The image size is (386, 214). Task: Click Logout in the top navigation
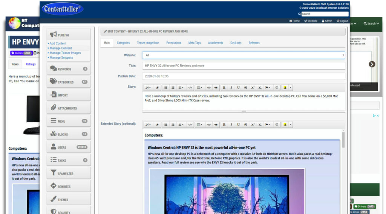(342, 21)
